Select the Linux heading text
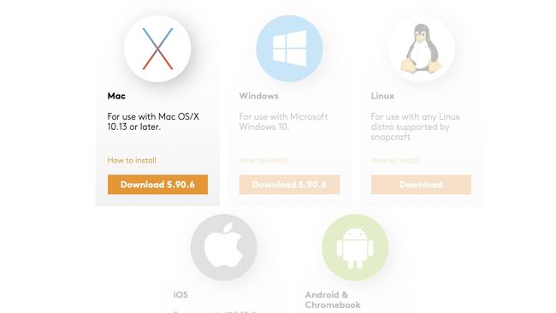This screenshot has height=313, width=556. 382,96
